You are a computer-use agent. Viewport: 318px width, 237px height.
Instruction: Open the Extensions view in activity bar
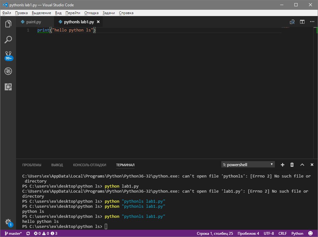tap(8, 87)
